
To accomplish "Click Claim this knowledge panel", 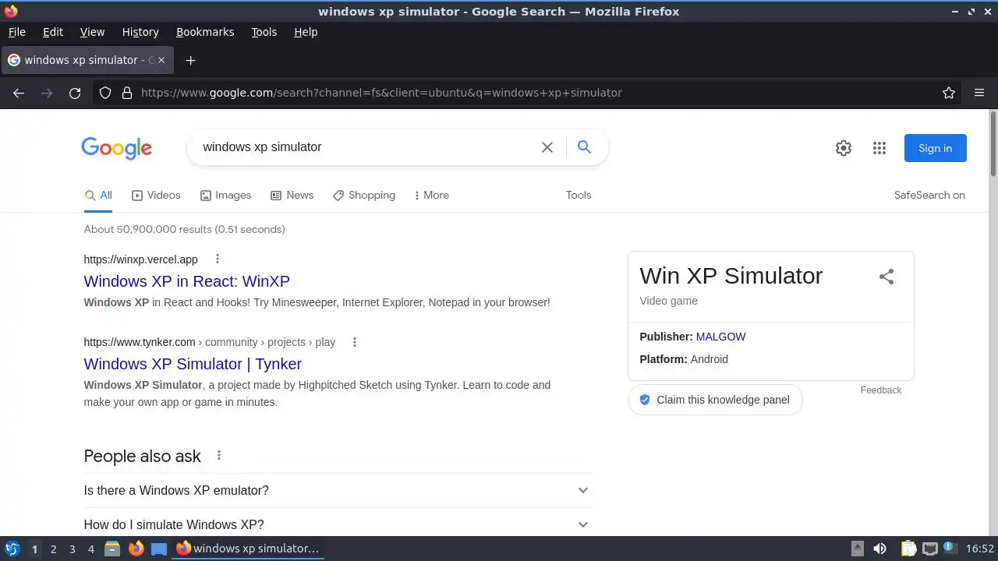I will click(715, 400).
